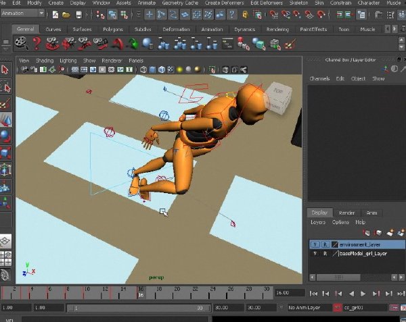Toggle wireframe shading cube in panel toolbar
The height and width of the screenshot is (322, 406).
click(x=143, y=70)
